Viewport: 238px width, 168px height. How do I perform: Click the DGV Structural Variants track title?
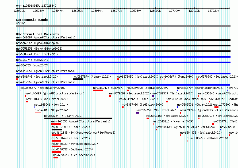point(37,34)
